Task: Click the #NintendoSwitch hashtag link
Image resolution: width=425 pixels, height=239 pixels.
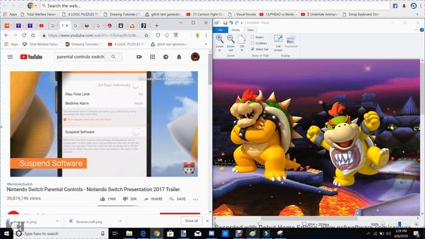Action: (19, 185)
